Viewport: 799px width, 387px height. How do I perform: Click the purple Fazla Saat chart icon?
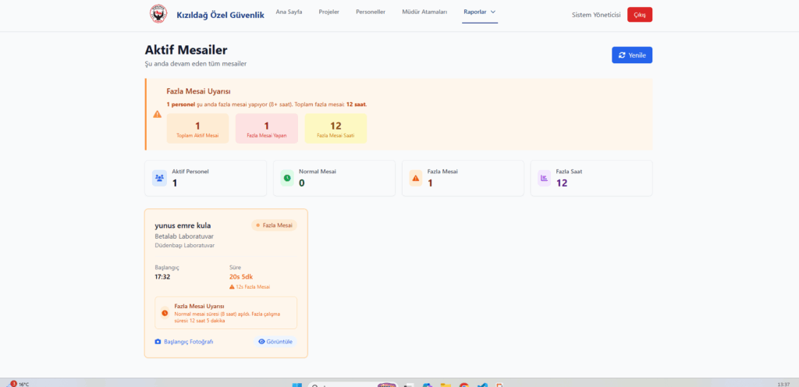544,178
